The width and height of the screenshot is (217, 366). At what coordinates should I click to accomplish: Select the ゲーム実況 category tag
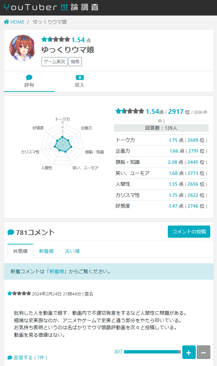pos(54,62)
